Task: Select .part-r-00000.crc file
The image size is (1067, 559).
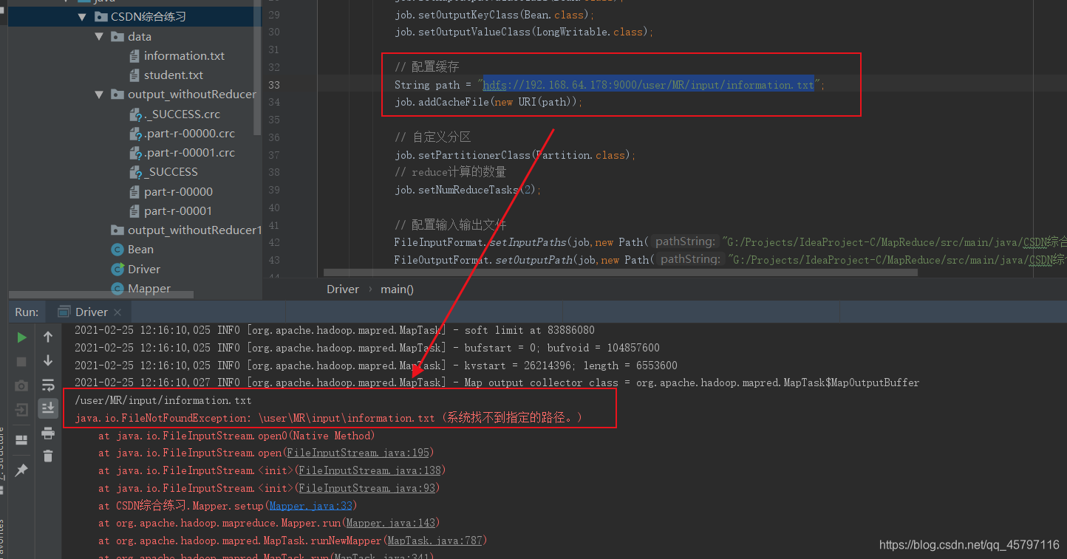Action: [189, 134]
